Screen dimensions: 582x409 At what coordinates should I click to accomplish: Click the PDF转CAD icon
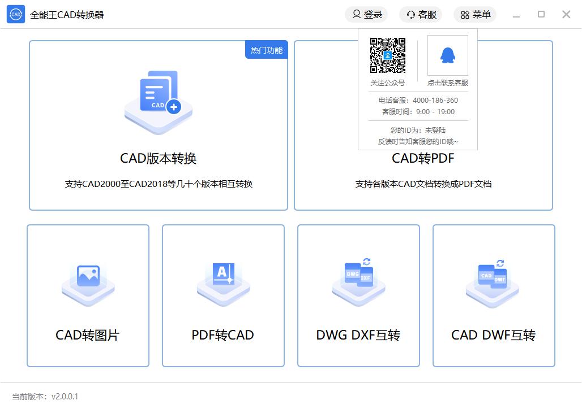223,282
